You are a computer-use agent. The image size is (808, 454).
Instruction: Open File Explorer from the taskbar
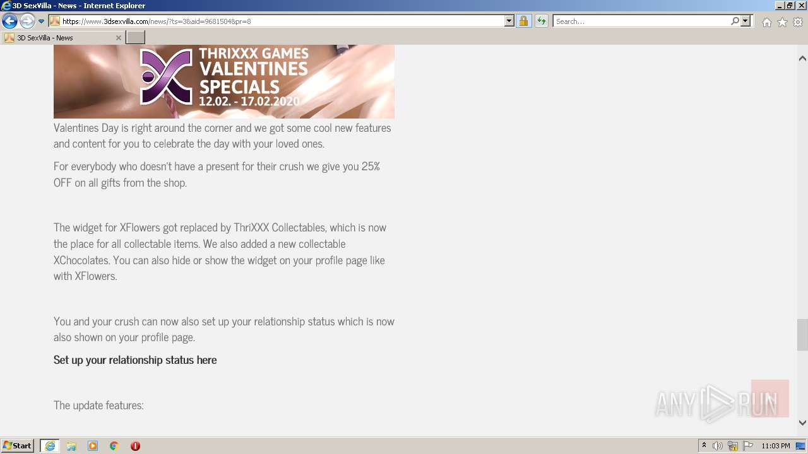click(x=71, y=446)
